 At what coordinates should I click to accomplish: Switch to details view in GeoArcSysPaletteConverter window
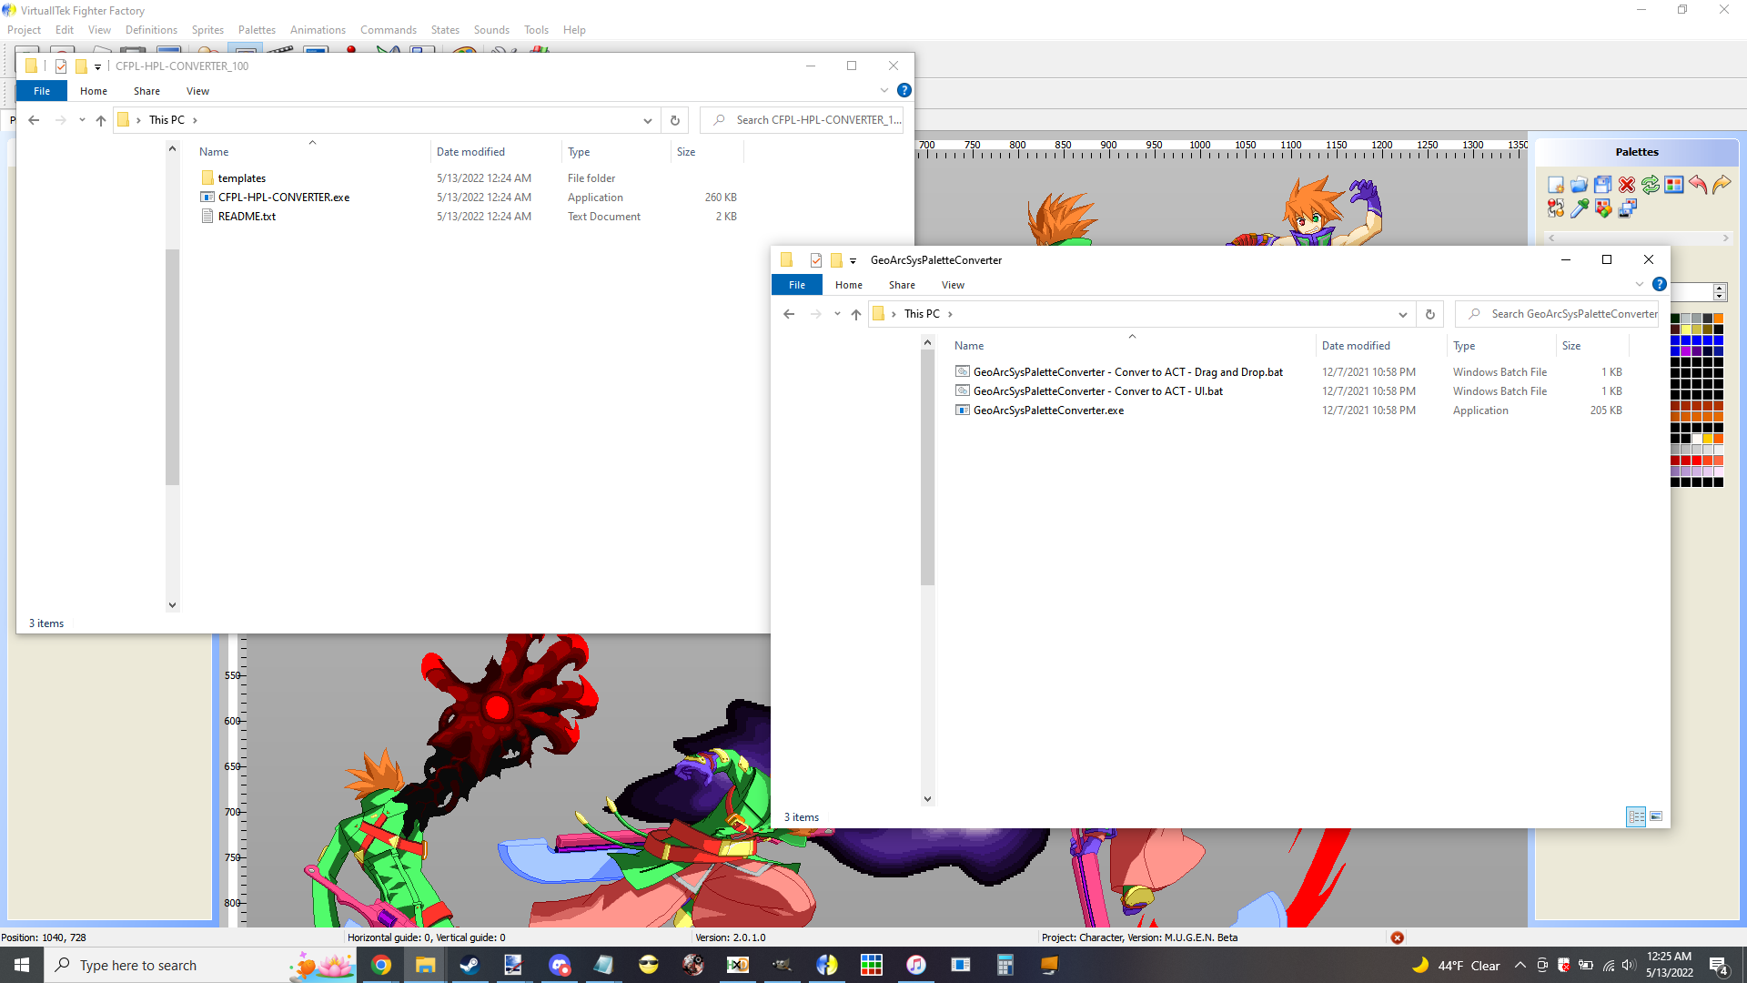1636,816
